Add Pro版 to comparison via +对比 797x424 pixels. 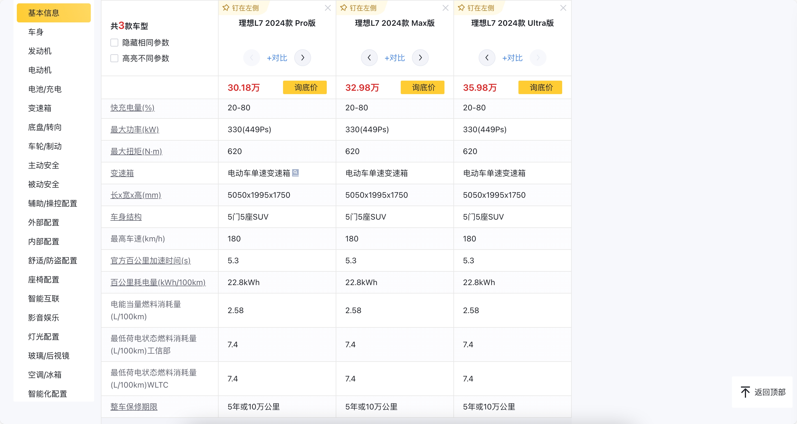tap(277, 58)
